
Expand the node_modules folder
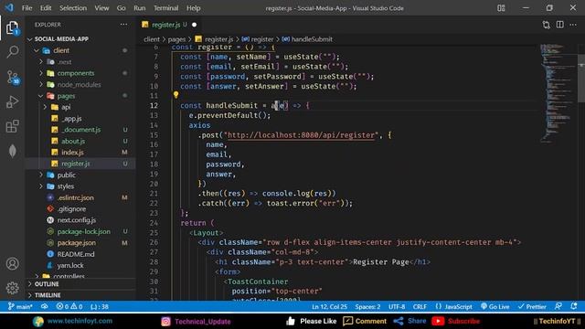pyautogui.click(x=41, y=85)
